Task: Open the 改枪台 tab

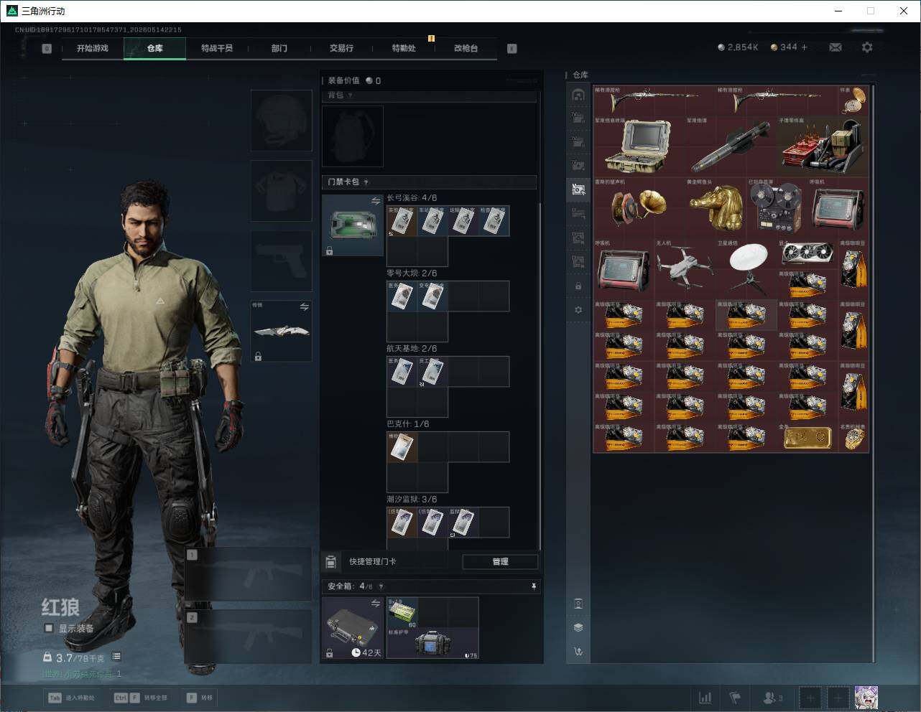Action: pyautogui.click(x=466, y=48)
